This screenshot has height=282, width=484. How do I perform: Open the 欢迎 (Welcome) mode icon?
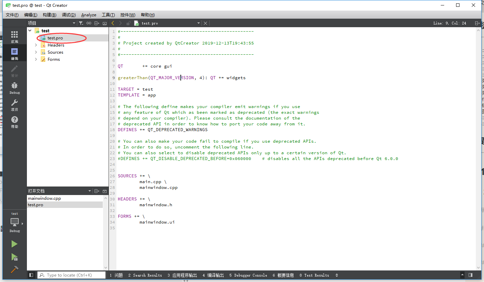click(x=14, y=36)
